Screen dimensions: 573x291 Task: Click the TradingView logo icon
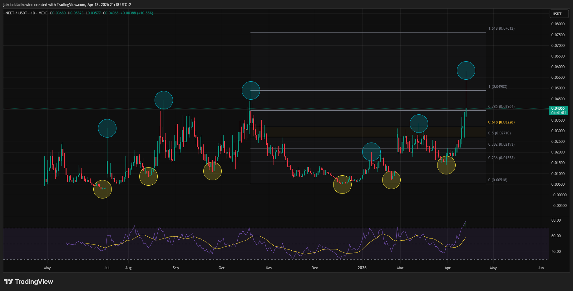pos(8,282)
